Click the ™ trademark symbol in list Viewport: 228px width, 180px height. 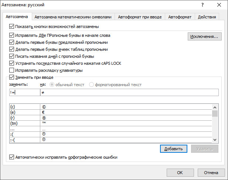(x=44, y=123)
